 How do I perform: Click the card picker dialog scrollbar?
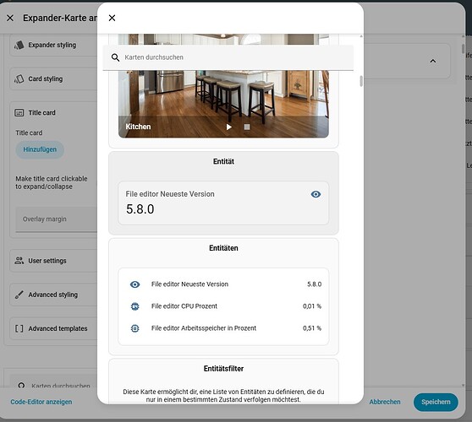click(x=361, y=81)
